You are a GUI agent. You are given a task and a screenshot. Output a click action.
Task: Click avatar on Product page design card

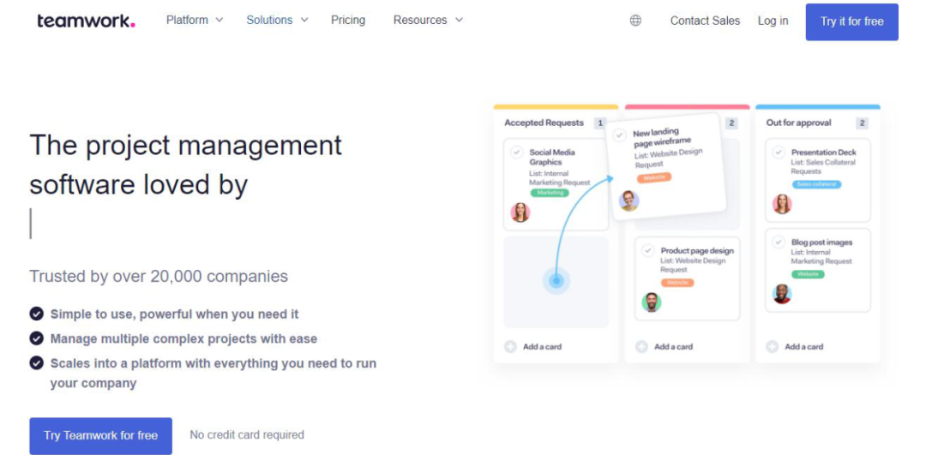(652, 302)
